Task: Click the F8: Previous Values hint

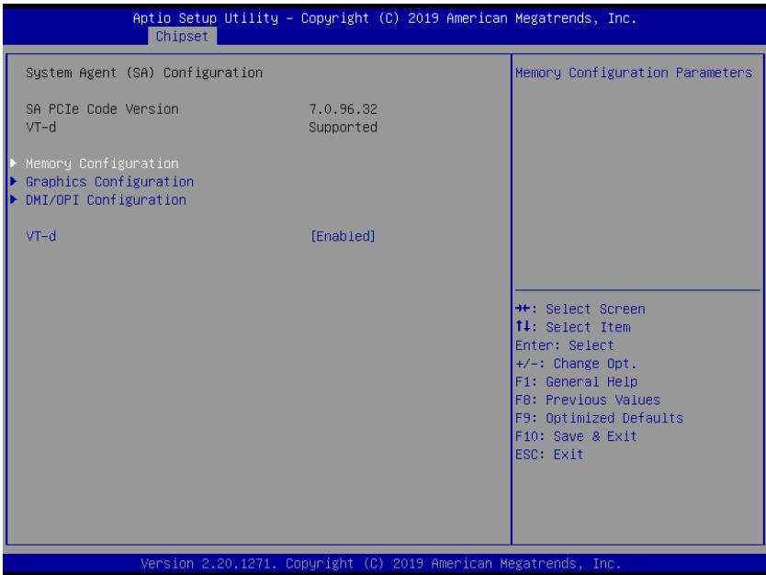Action: 588,400
